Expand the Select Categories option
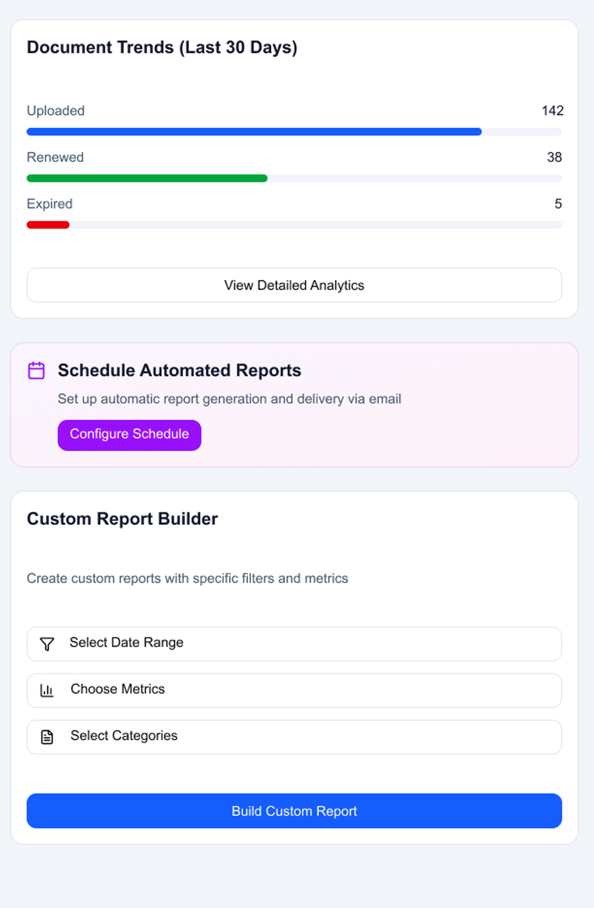This screenshot has width=594, height=908. tap(294, 737)
